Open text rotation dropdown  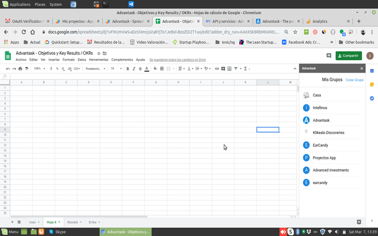click(207, 68)
